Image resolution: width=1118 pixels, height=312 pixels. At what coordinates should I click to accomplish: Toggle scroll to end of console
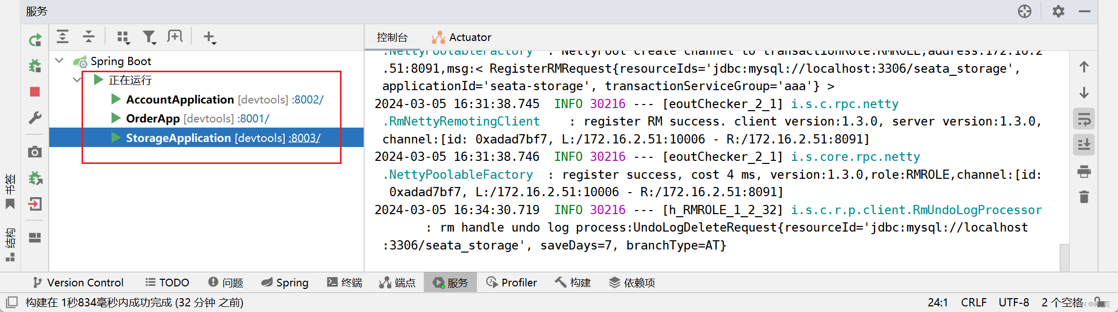click(x=1084, y=145)
